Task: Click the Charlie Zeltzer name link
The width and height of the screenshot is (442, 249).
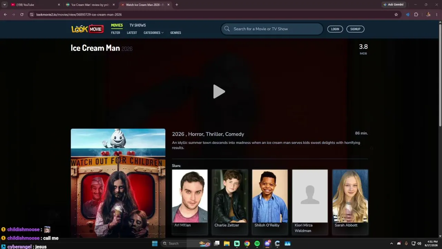Action: pos(227,225)
